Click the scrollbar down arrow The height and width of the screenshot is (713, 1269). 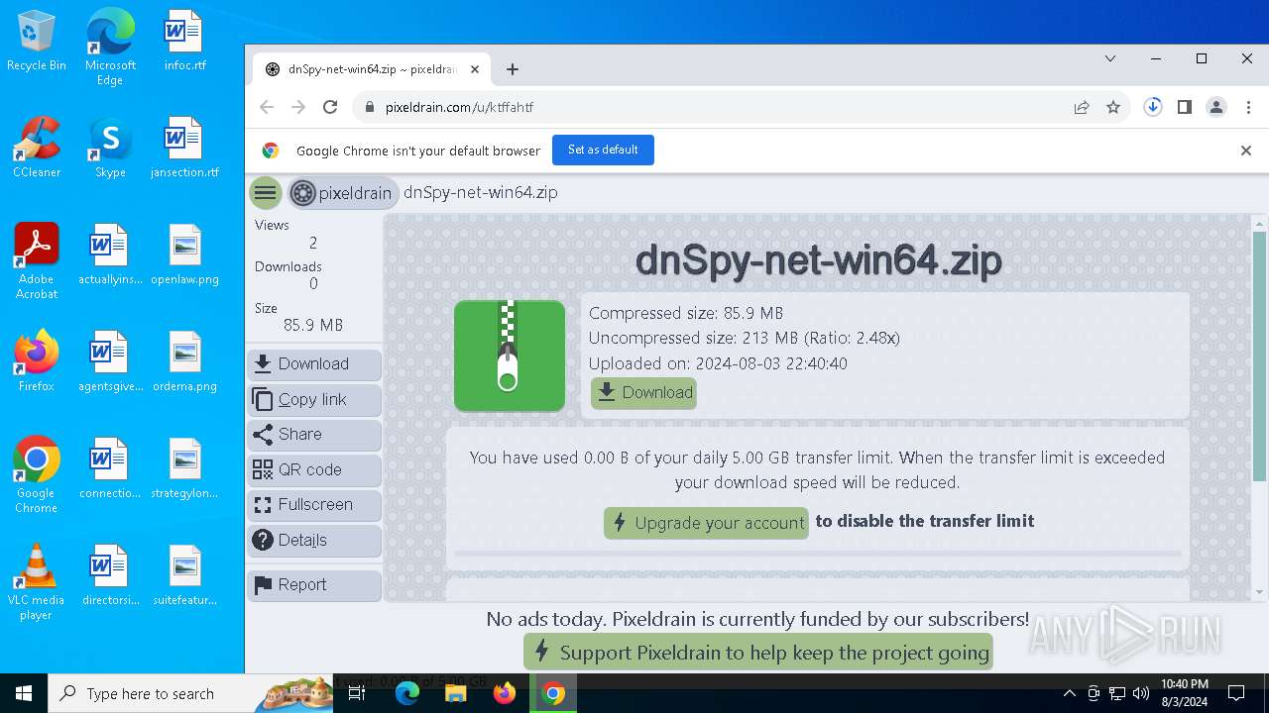1260,592
